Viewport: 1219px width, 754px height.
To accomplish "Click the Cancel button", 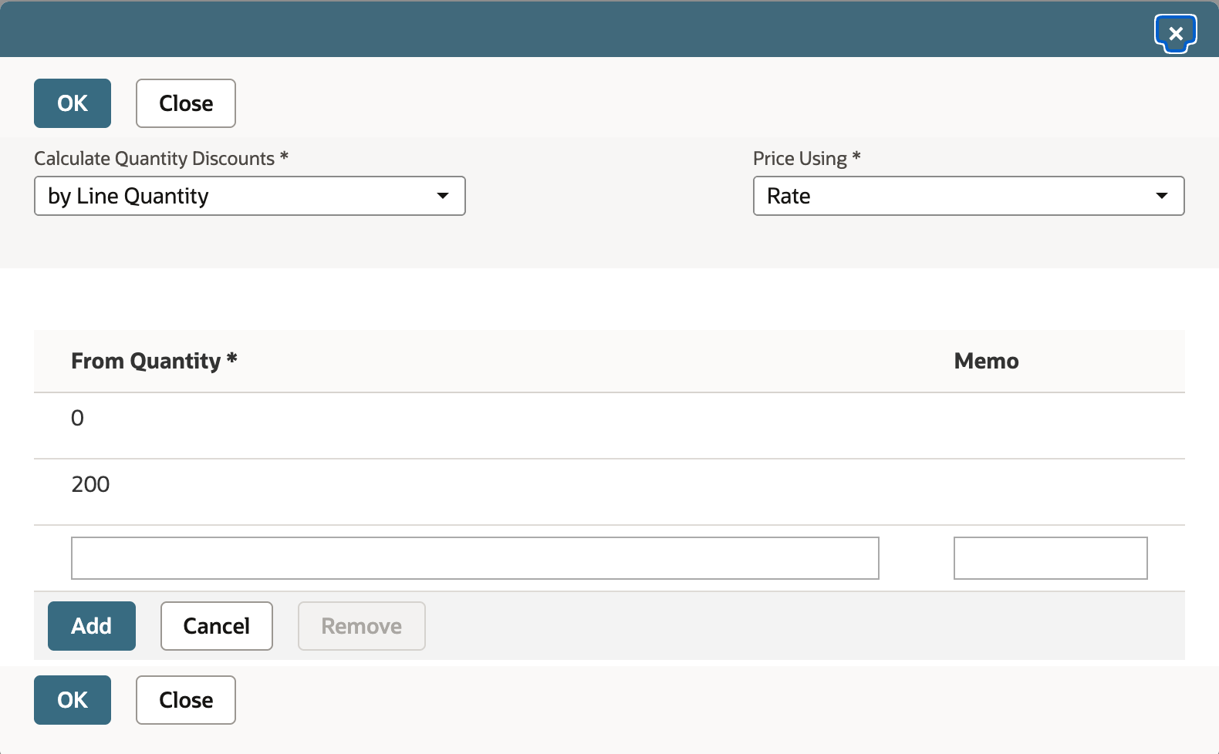I will click(217, 626).
